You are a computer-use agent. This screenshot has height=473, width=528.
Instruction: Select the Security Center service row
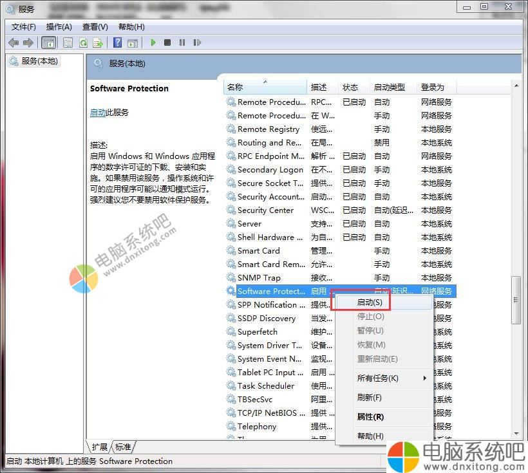tap(340, 210)
